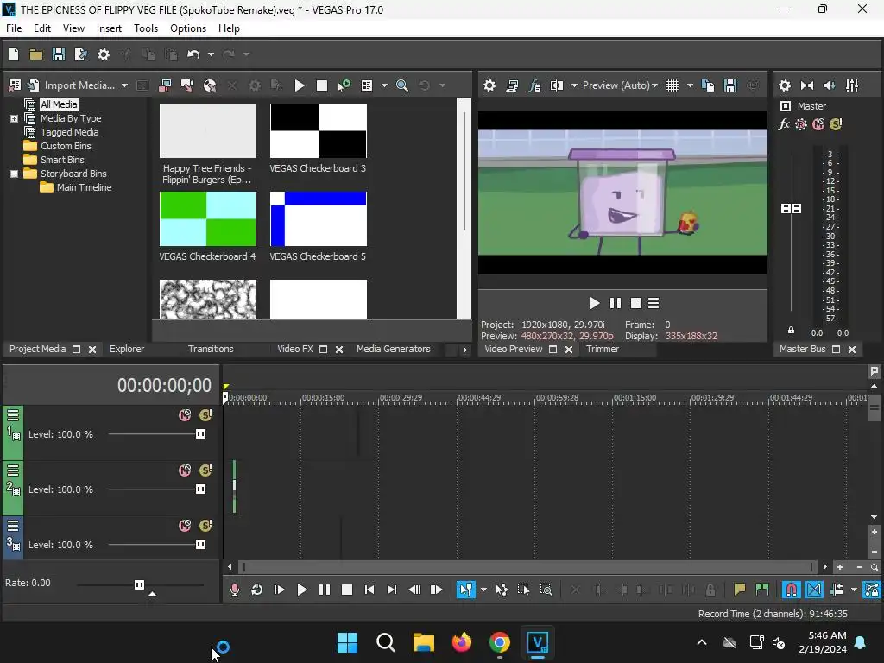This screenshot has height=663, width=884.
Task: Open Import Media dropdown arrow
Action: pos(124,85)
